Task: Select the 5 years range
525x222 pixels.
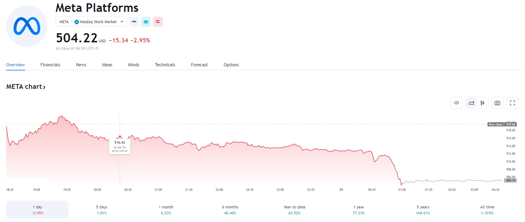Action: (423, 210)
